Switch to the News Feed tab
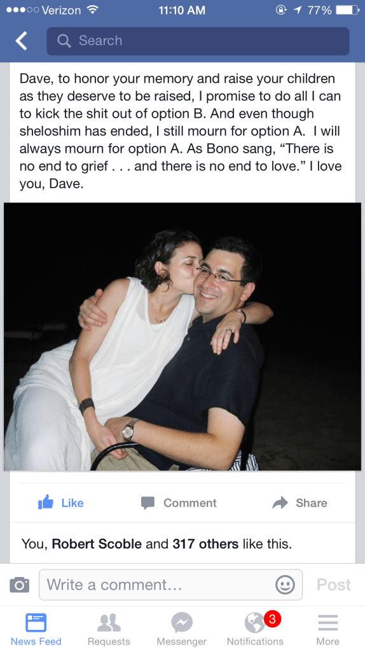The height and width of the screenshot is (649, 365). point(36,628)
